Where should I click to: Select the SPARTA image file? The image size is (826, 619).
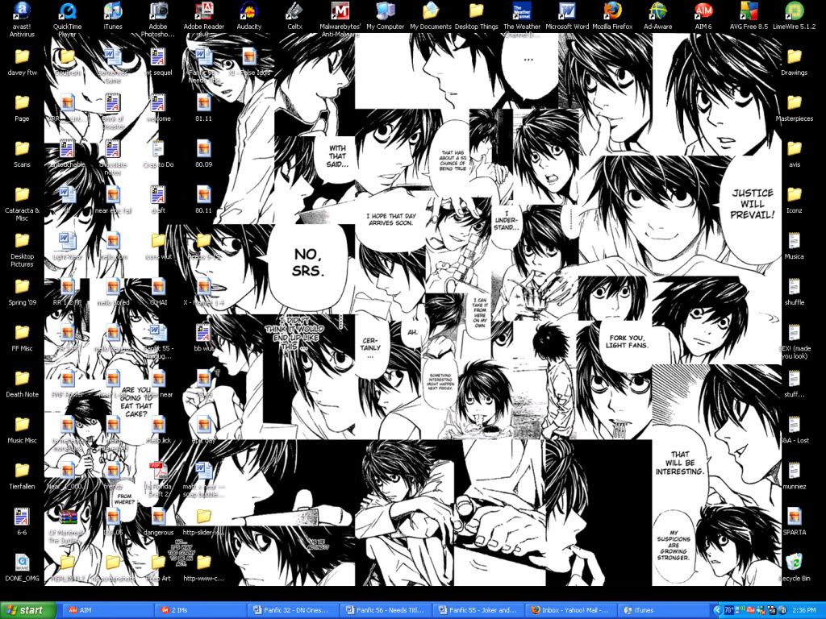[x=795, y=521]
